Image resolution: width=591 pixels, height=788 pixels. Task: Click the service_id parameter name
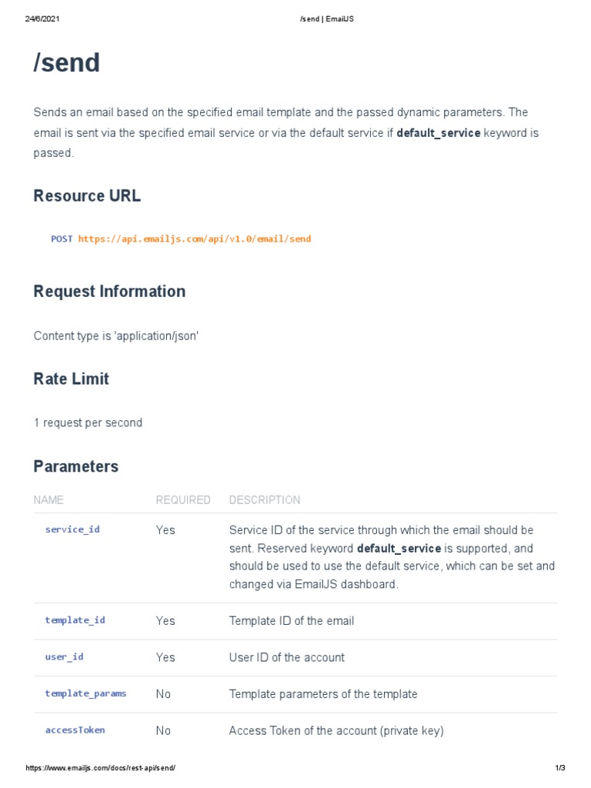point(72,529)
